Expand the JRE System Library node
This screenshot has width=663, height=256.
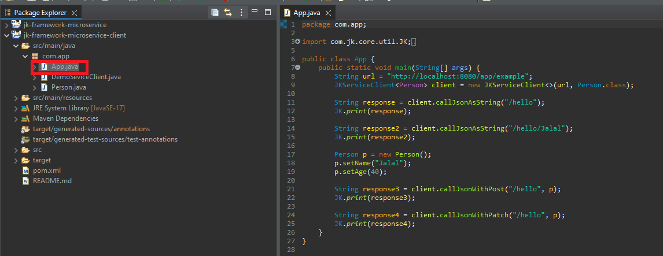coord(16,108)
